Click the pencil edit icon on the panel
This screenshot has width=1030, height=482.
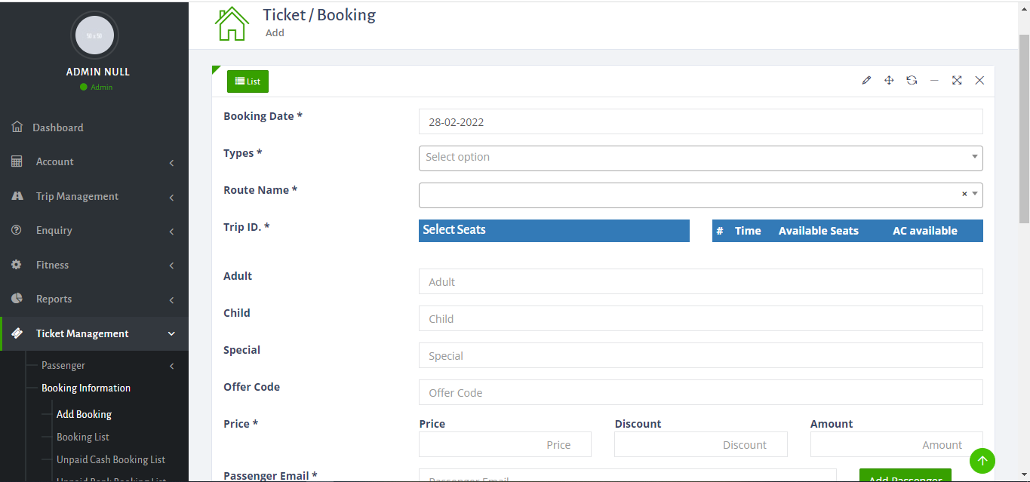tap(866, 80)
